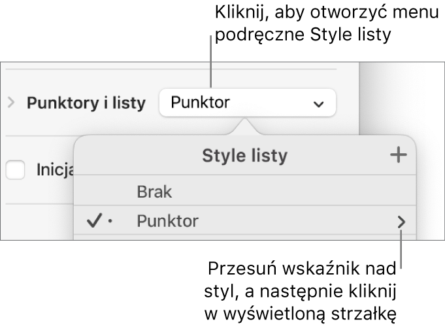The height and width of the screenshot is (328, 445).
Task: Click the Punktory i listy heading
Action: point(86,102)
